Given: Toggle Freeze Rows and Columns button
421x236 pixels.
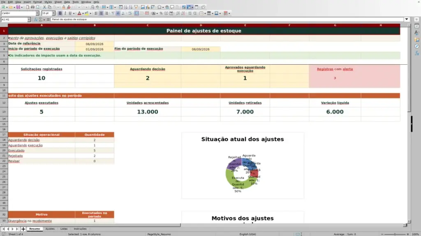Looking at the screenshot, I should pos(189,7).
